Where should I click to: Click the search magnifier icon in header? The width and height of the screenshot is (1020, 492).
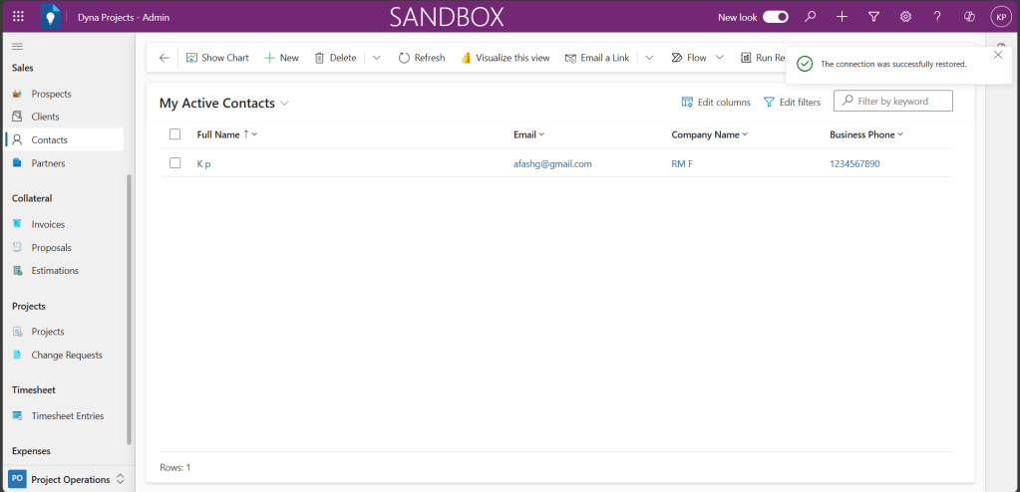pos(811,17)
